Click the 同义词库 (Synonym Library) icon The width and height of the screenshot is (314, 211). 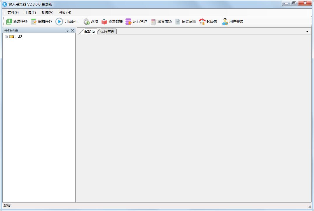[178, 22]
